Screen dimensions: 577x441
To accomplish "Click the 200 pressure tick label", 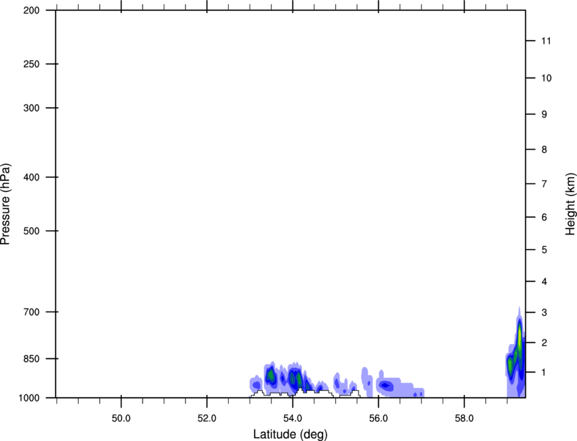I will 31,10.
